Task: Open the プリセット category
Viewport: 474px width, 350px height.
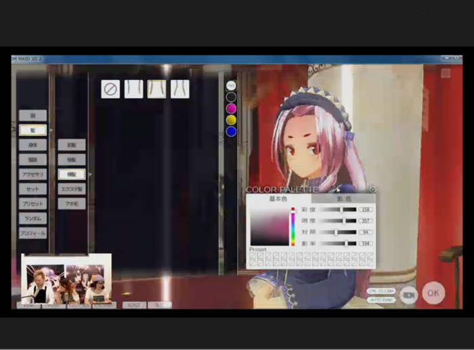Action: (x=33, y=204)
